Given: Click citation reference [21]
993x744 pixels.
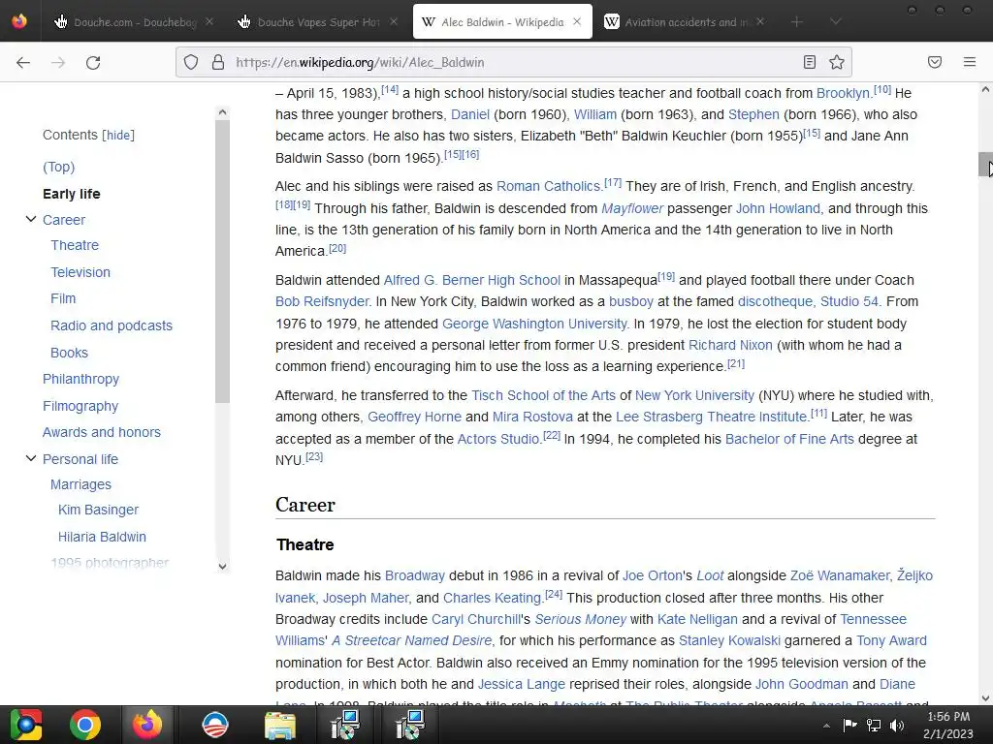Looking at the screenshot, I should 736,364.
